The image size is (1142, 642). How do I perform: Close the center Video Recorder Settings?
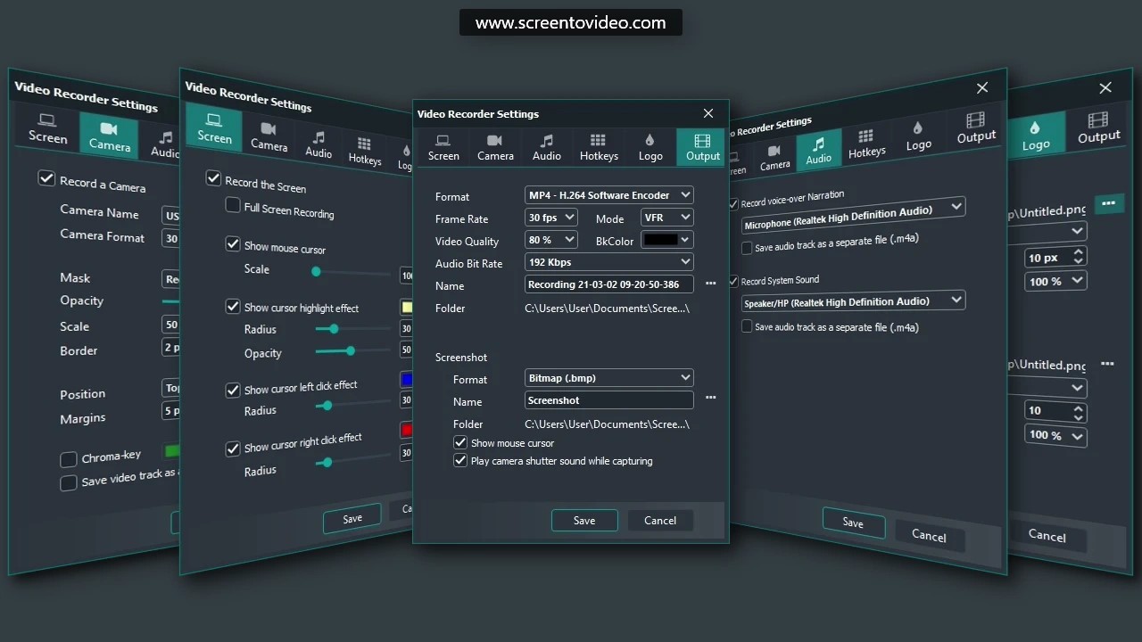pyautogui.click(x=708, y=113)
